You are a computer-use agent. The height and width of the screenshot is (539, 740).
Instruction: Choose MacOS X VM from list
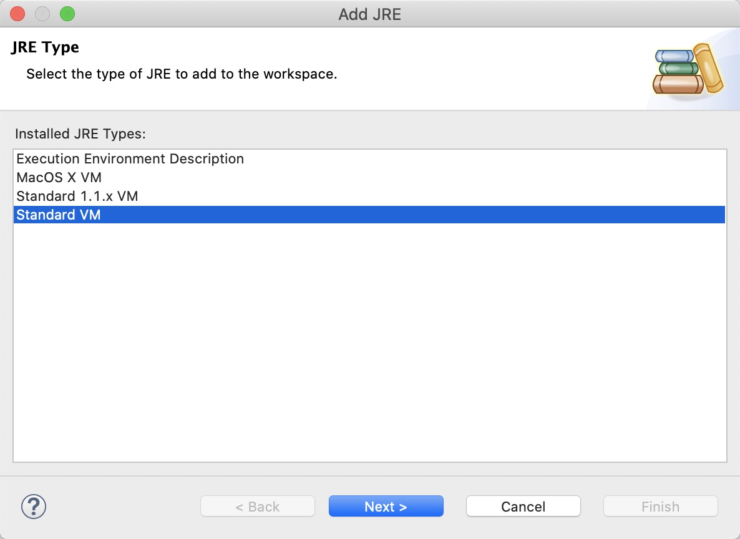(369, 177)
